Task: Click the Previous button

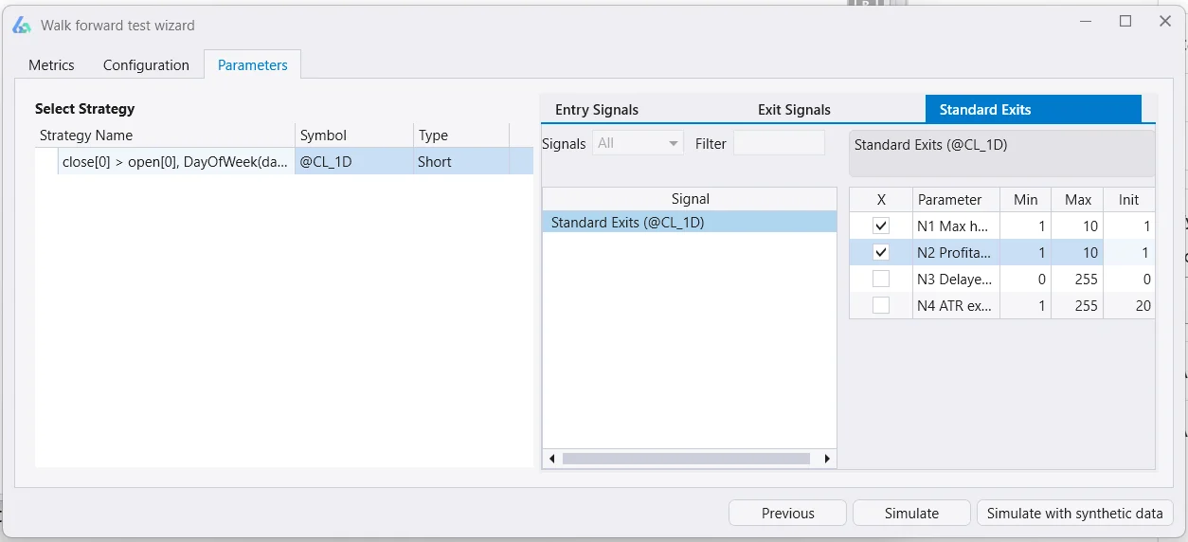Action: point(787,513)
